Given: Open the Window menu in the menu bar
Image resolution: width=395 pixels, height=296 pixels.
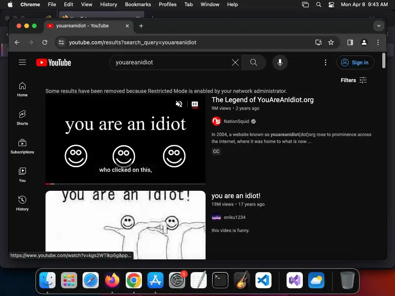Looking at the screenshot, I should 210,4.
